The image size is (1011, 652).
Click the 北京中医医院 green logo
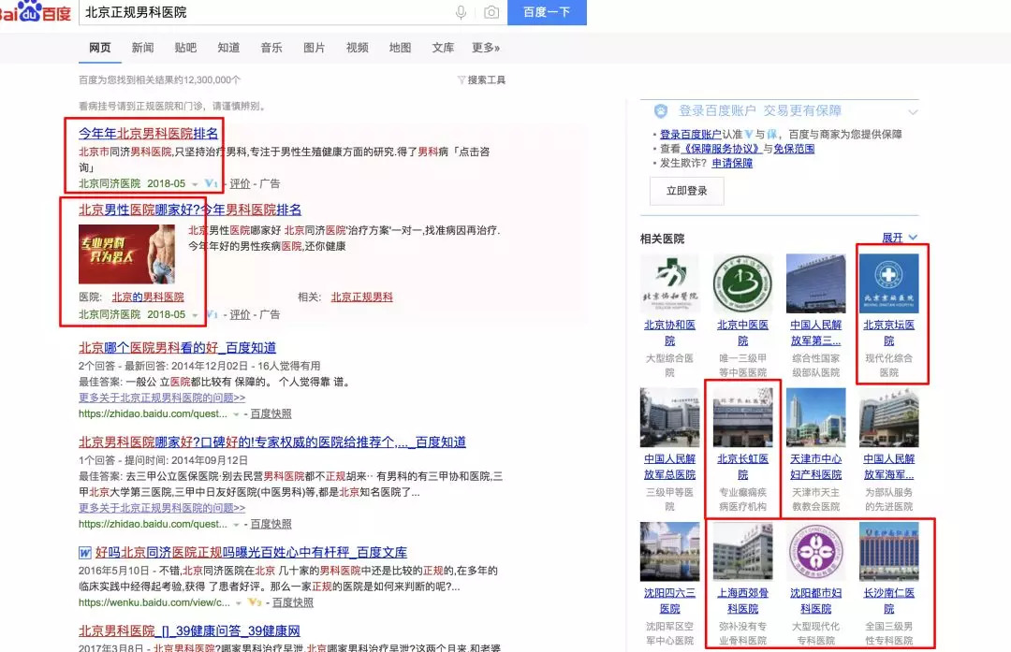742,283
